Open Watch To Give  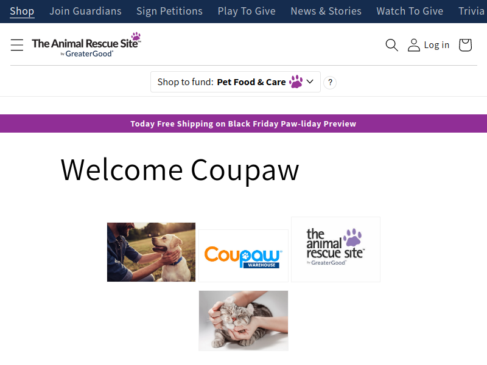click(x=410, y=11)
